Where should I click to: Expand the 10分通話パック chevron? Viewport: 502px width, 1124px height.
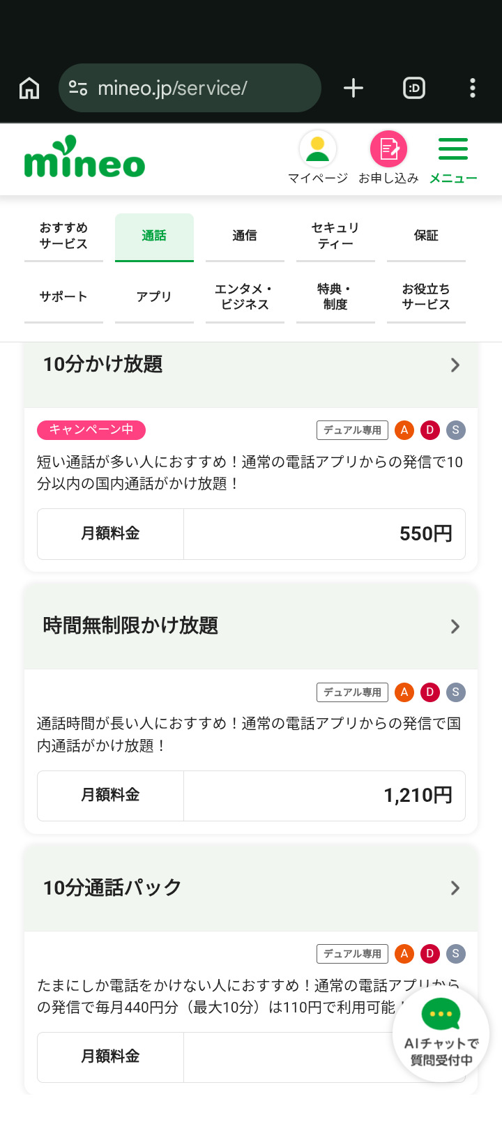455,888
